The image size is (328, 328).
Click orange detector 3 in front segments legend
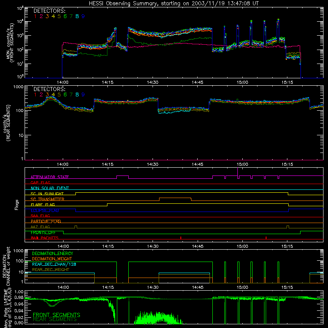click(47, 16)
